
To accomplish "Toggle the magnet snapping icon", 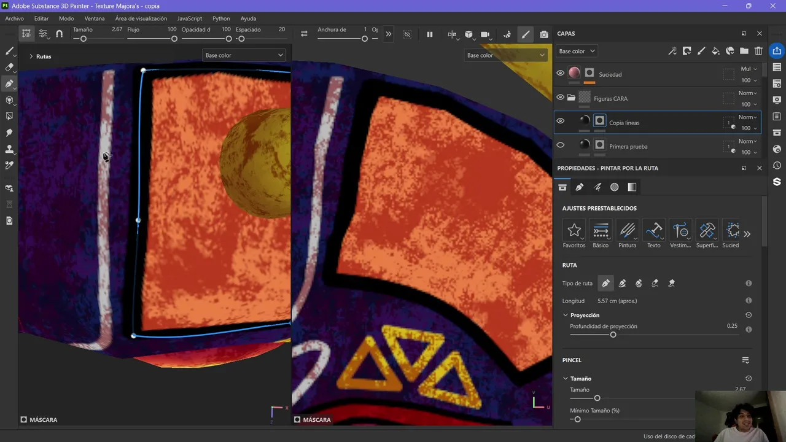I will coord(59,34).
